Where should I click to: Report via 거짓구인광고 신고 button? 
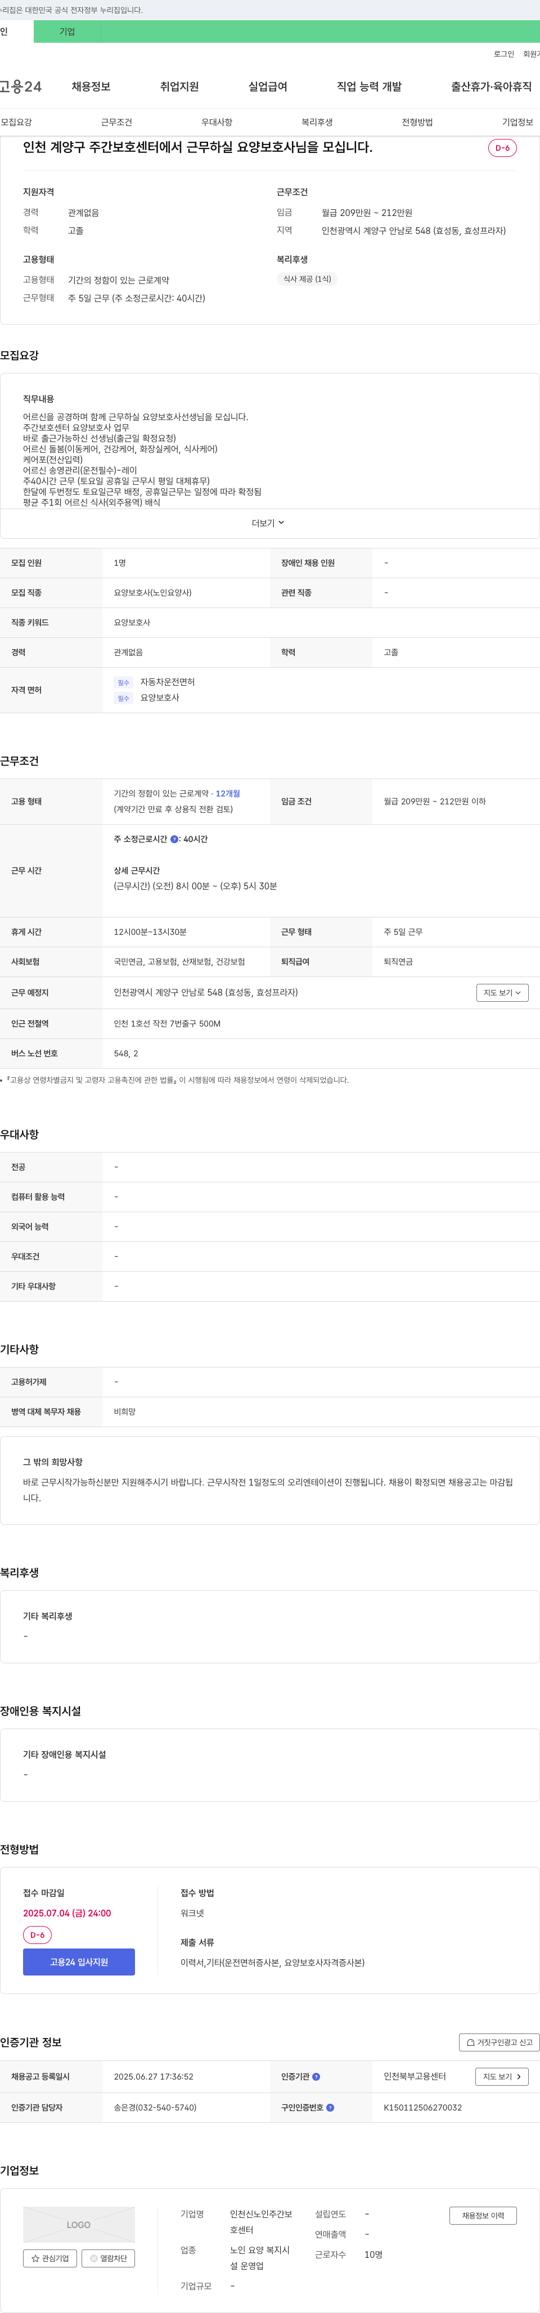point(499,2042)
